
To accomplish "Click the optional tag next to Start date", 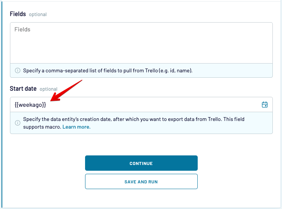I will tap(48, 89).
